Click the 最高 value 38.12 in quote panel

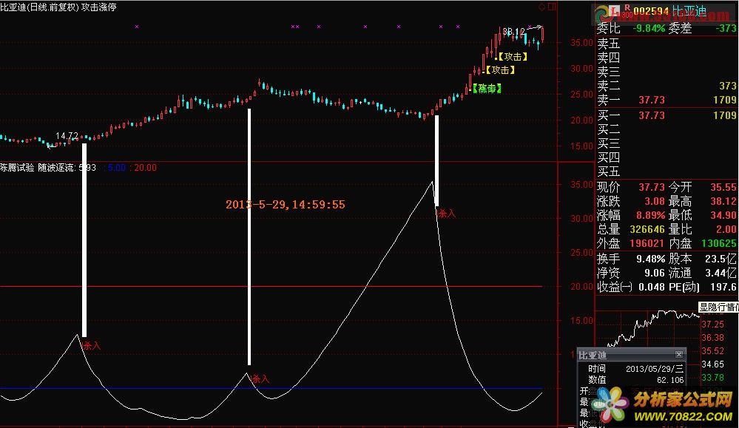click(x=723, y=201)
